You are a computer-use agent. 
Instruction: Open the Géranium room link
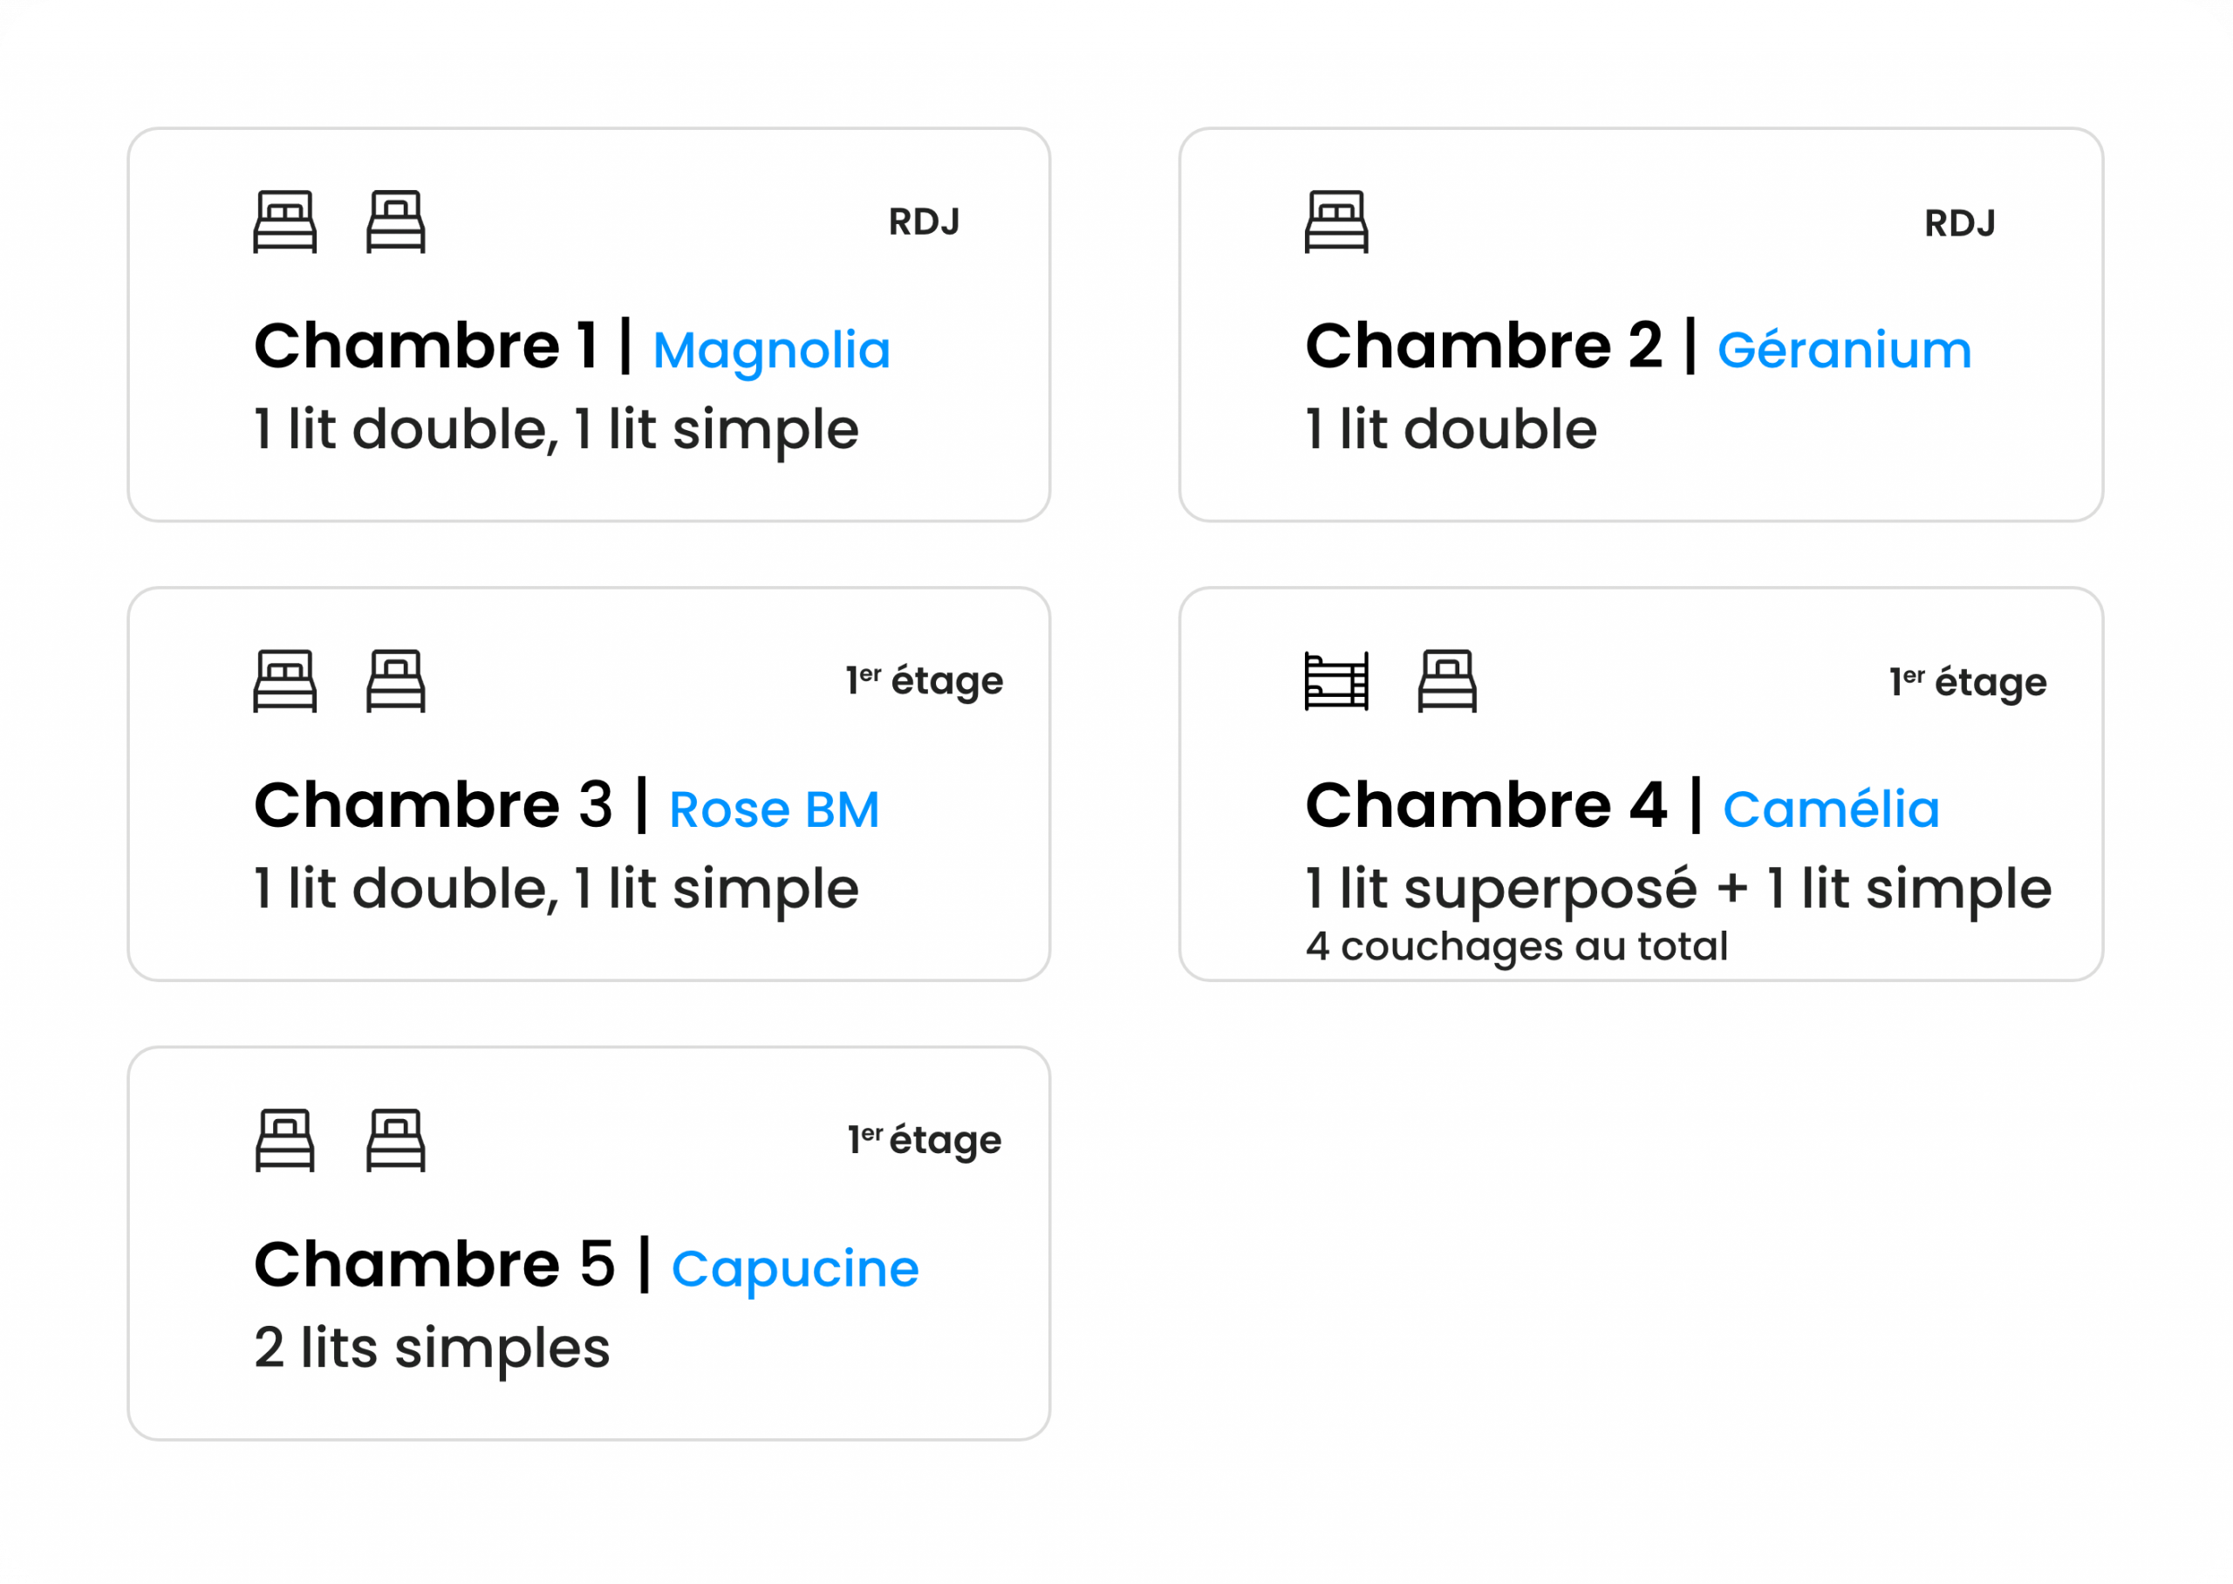coord(1844,350)
